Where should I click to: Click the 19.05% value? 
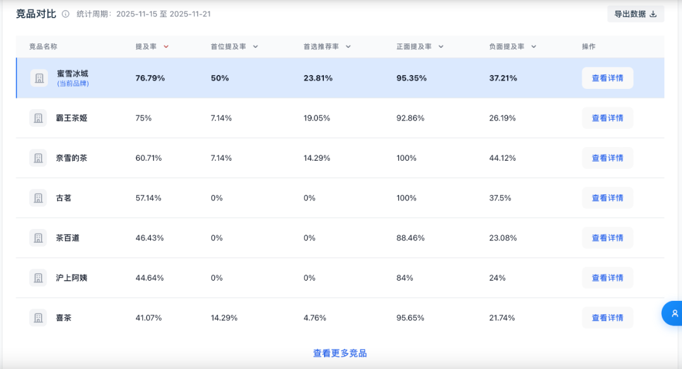click(x=316, y=118)
